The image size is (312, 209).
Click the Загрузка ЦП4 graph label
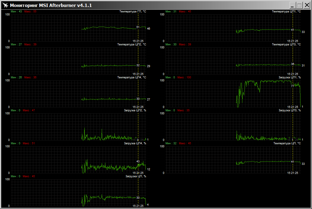pyautogui.click(x=135, y=143)
